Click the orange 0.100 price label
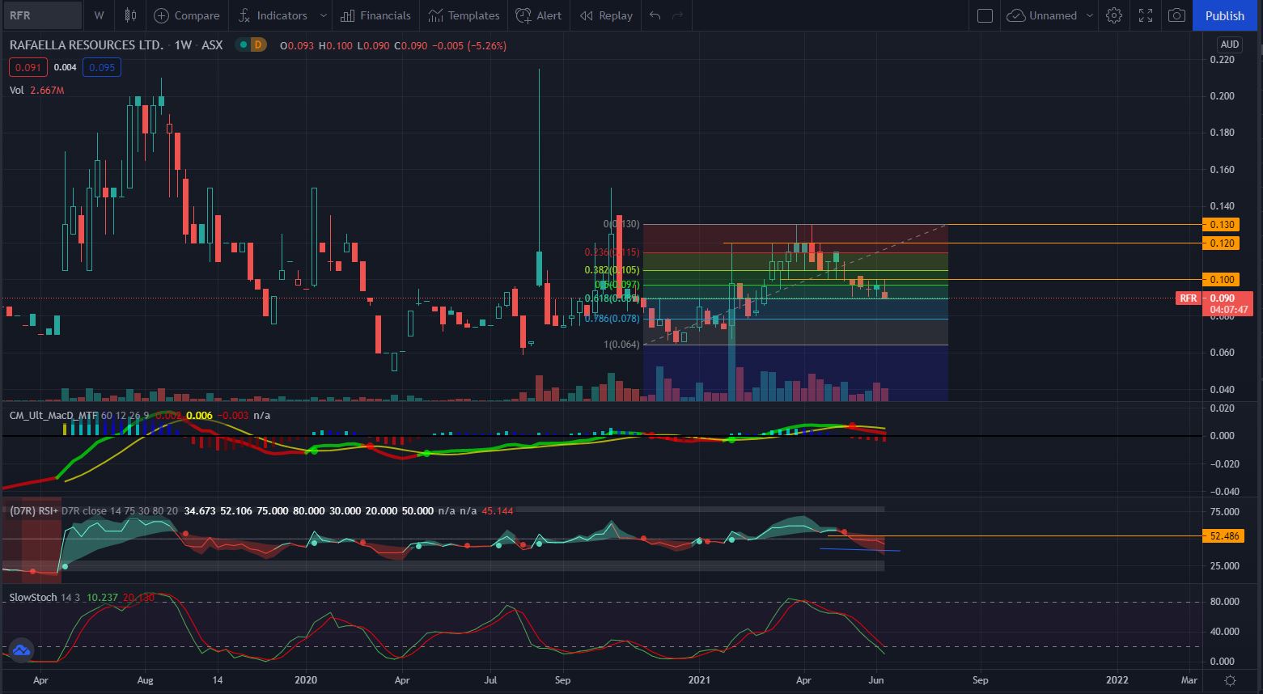The image size is (1263, 694). click(x=1220, y=279)
